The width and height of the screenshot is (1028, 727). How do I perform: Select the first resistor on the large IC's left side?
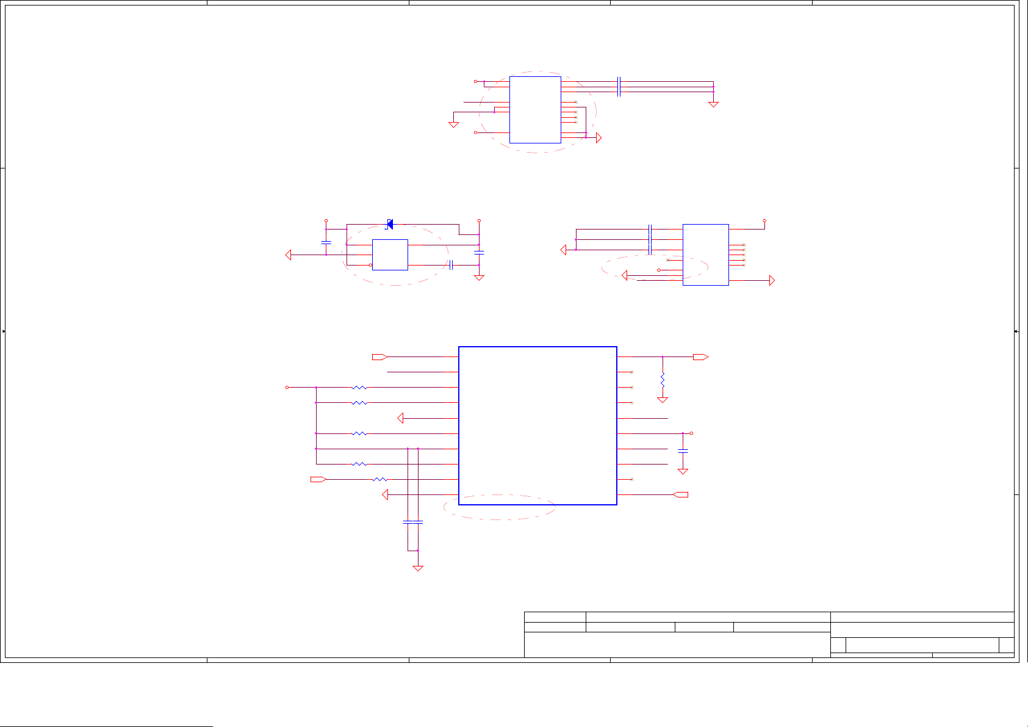pos(359,387)
